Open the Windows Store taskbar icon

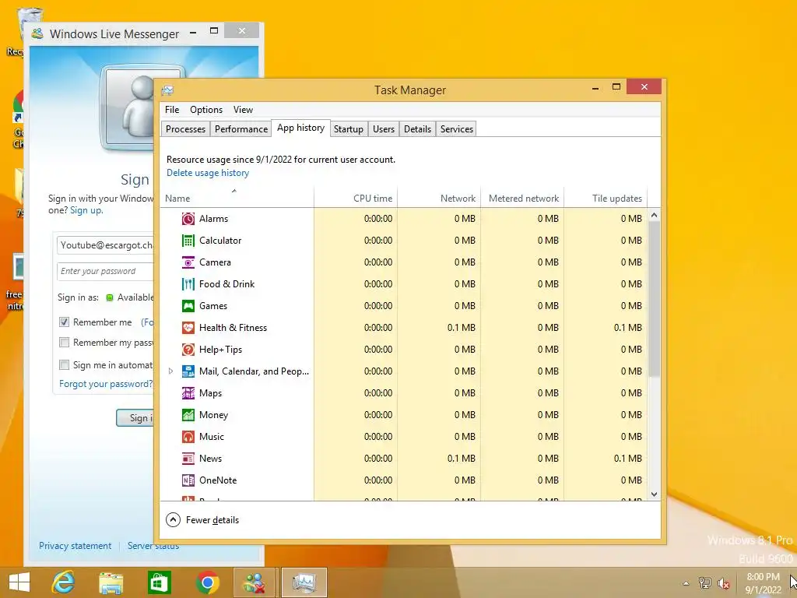pyautogui.click(x=159, y=582)
